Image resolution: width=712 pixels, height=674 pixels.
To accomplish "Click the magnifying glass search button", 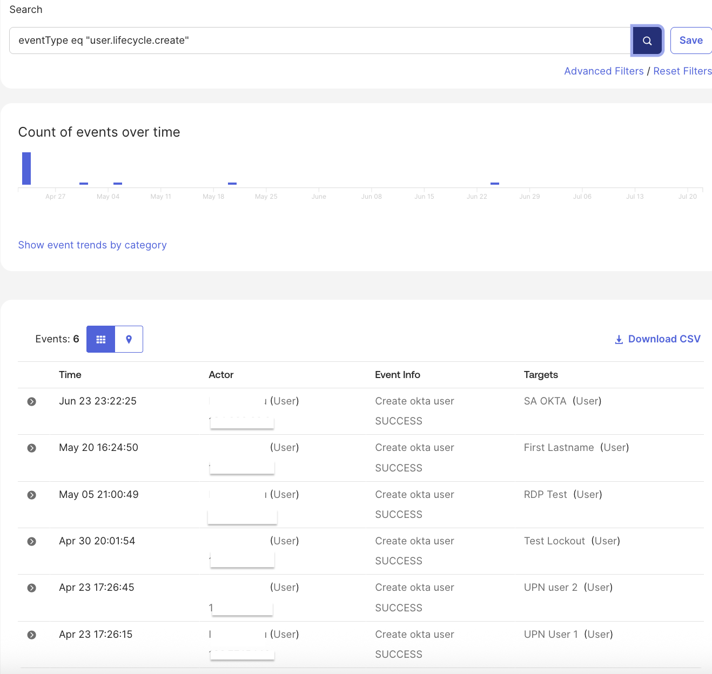I will pyautogui.click(x=647, y=41).
